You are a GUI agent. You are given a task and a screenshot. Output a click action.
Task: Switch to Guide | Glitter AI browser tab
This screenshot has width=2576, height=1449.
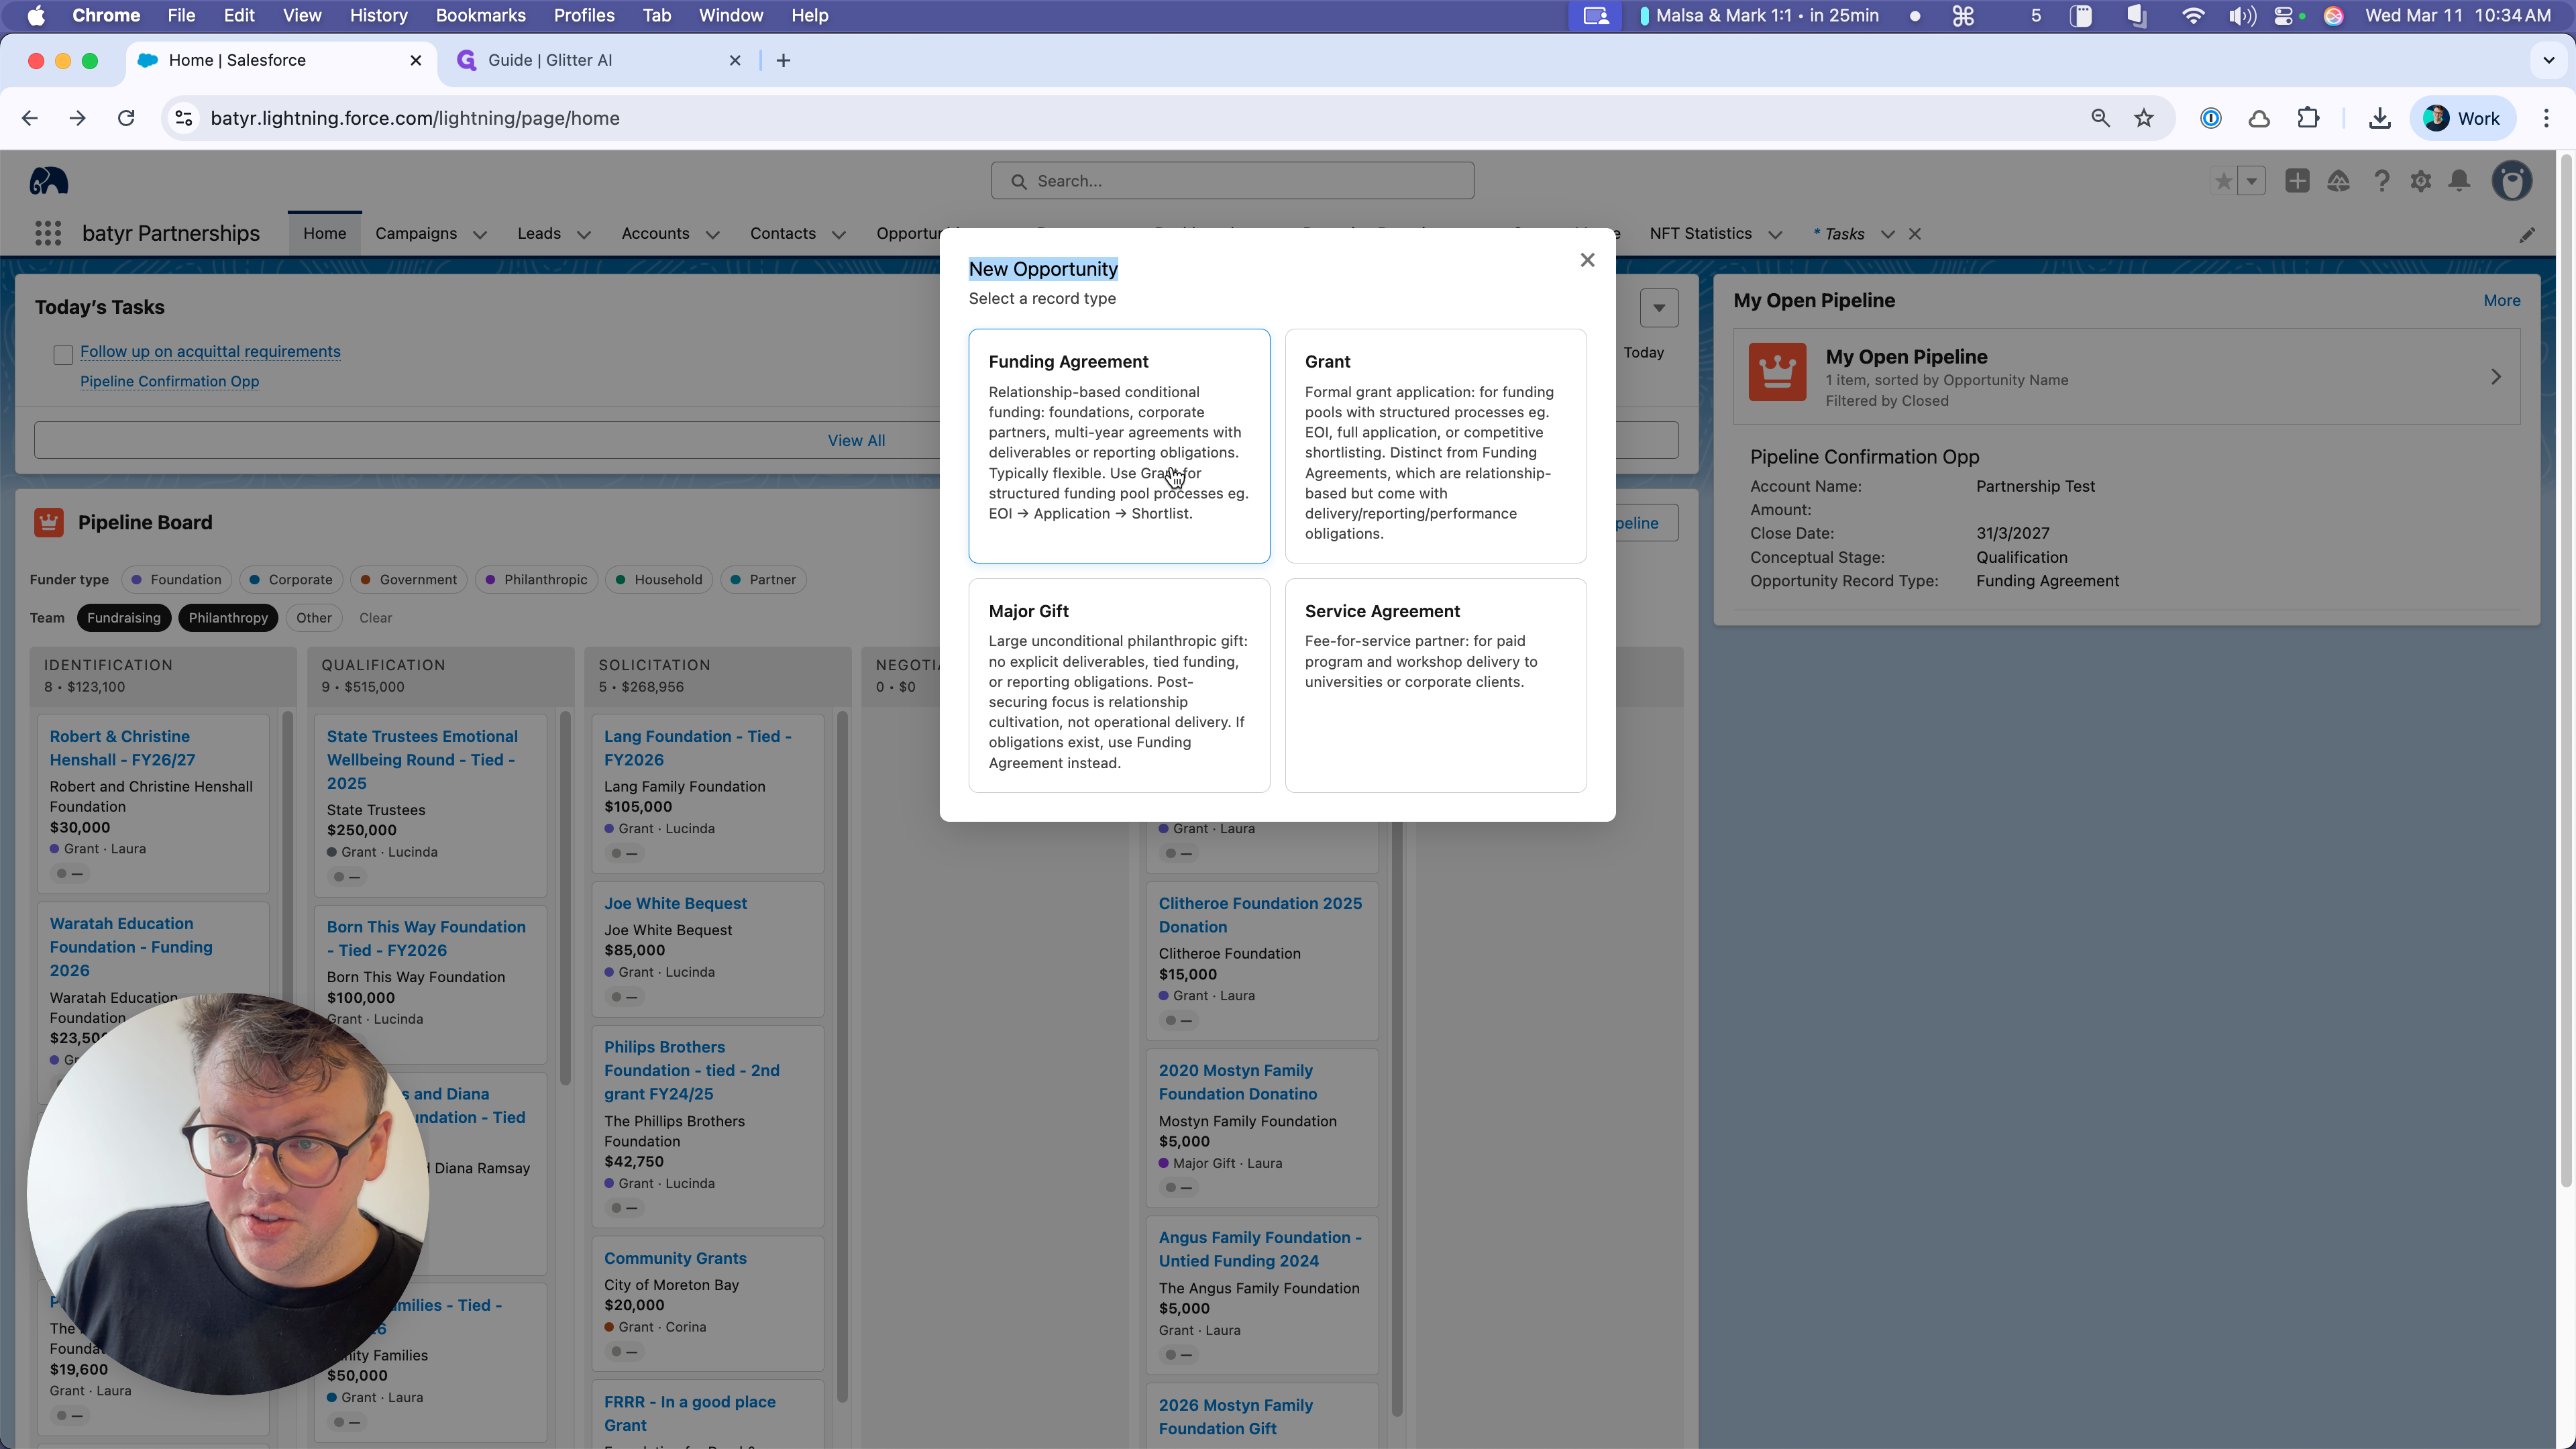tap(600, 61)
